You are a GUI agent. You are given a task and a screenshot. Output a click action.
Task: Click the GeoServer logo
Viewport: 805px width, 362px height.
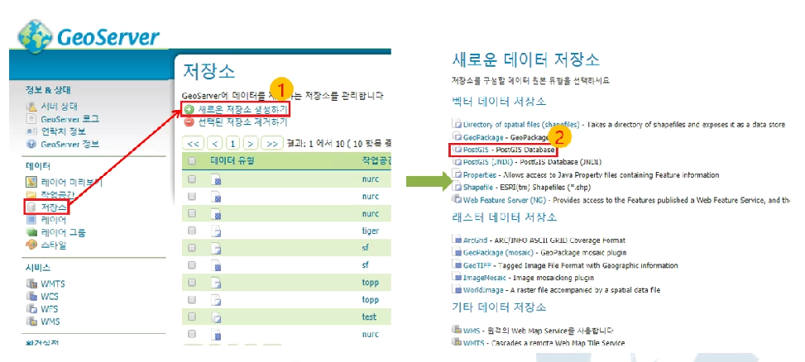89,37
